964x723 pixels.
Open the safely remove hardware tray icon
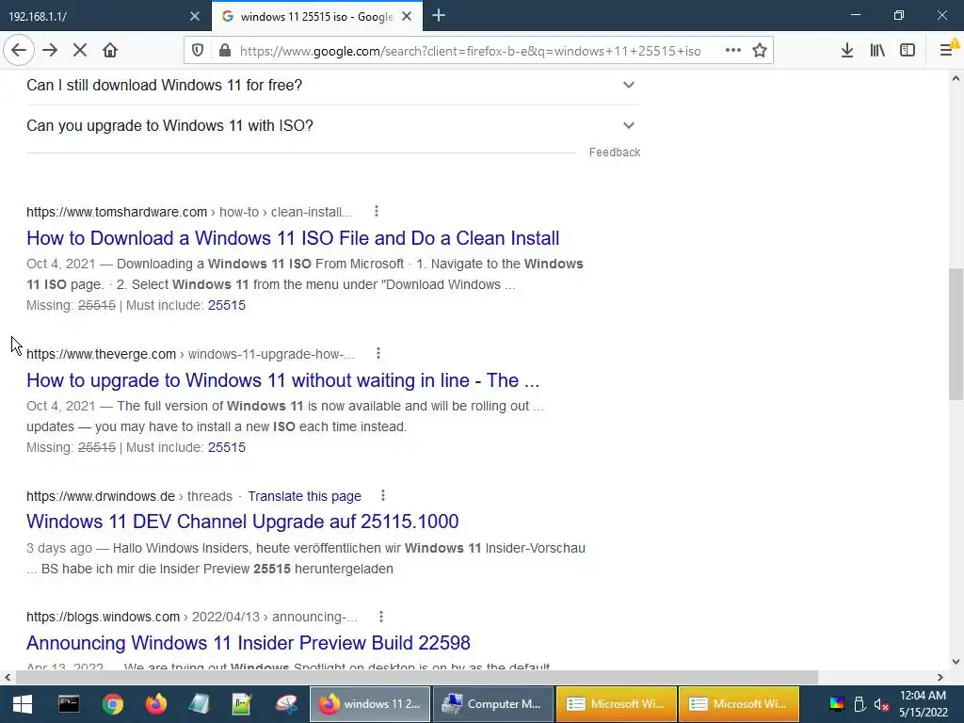click(860, 704)
